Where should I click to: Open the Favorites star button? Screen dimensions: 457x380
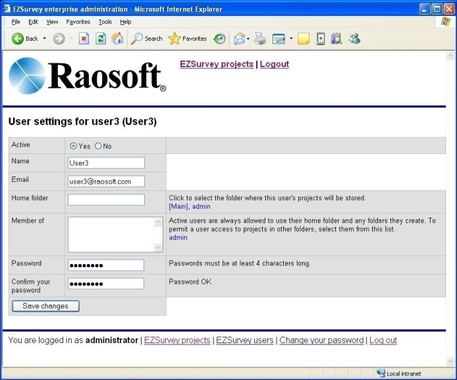[188, 39]
